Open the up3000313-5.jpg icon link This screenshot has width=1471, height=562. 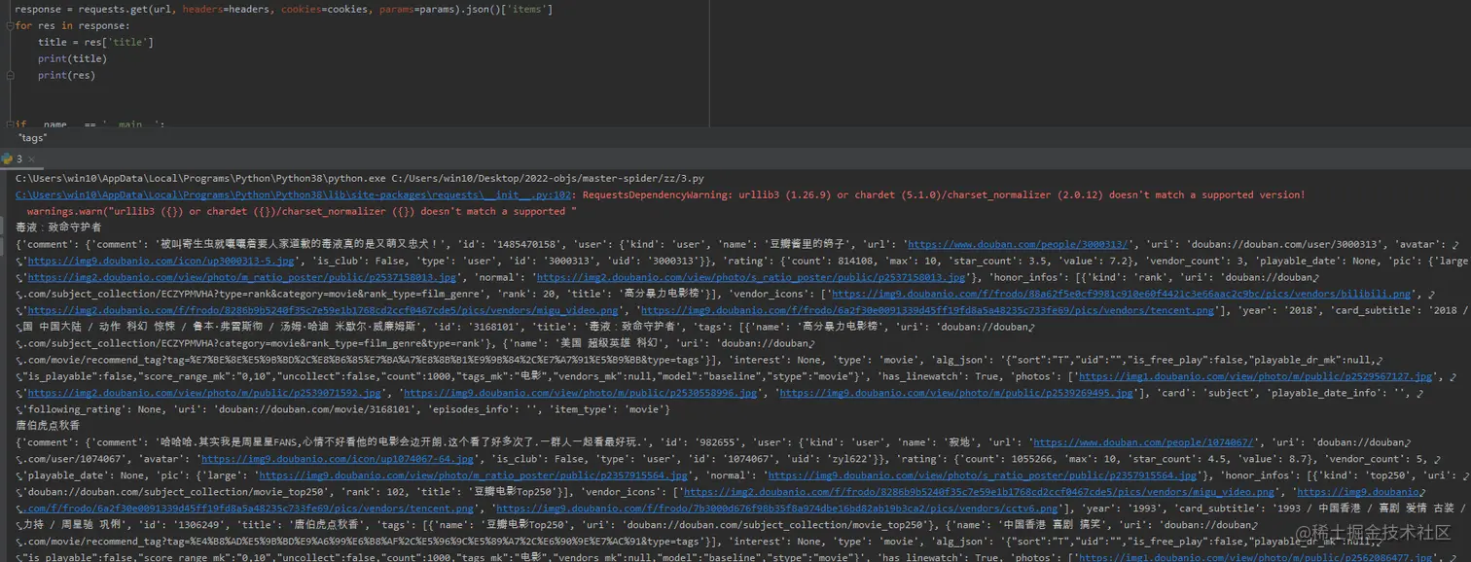(159, 261)
